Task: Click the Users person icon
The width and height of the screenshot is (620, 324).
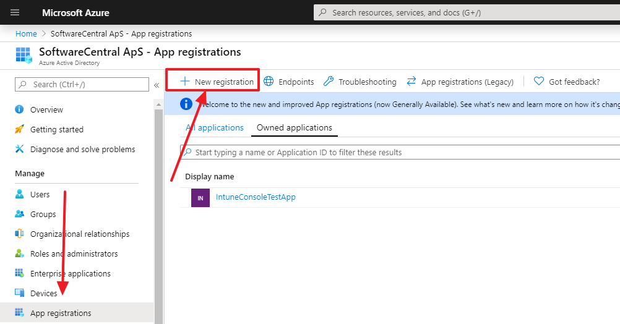Action: (19, 194)
